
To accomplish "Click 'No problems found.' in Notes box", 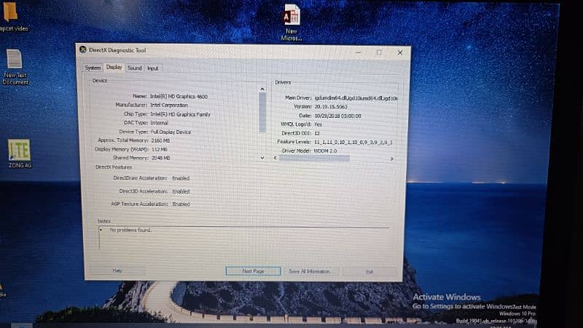I will click(130, 230).
